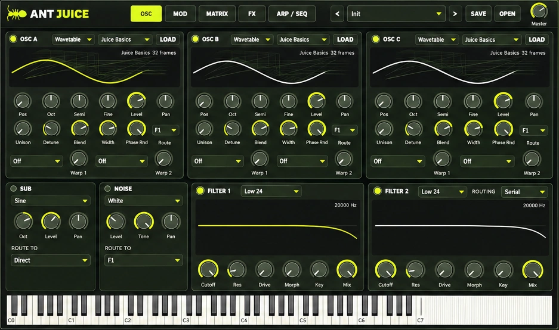This screenshot has height=330, width=559.
Task: Click OSC B Oct knob
Action: (x=233, y=101)
